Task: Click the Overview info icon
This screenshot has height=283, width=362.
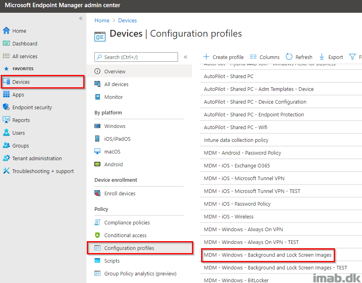Action: coord(98,71)
